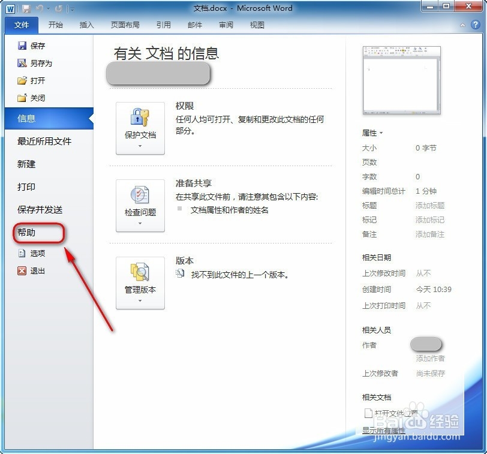Switch to the 邮件 tab
The width and height of the screenshot is (487, 454).
[x=195, y=25]
